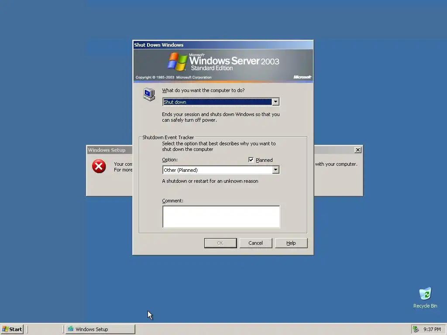Click the 'Copyright © 1985-2003 Microsoft Corporation' text
The width and height of the screenshot is (447, 335).
click(174, 77)
